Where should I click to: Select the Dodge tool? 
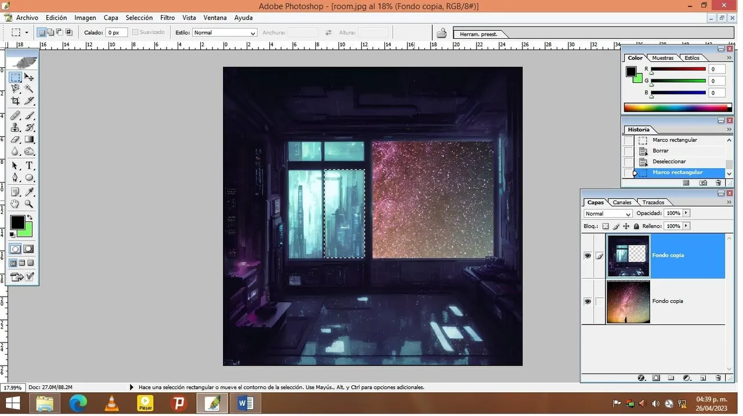point(29,151)
